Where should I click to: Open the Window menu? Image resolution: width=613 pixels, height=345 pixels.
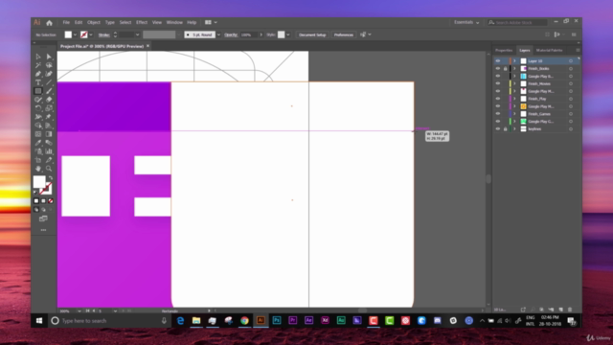click(174, 23)
